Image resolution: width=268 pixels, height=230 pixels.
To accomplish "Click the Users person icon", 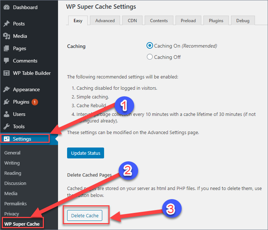I will pyautogui.click(x=7, y=114).
